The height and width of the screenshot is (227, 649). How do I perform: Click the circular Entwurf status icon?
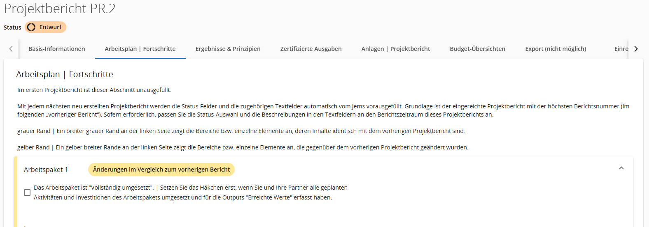pos(31,27)
